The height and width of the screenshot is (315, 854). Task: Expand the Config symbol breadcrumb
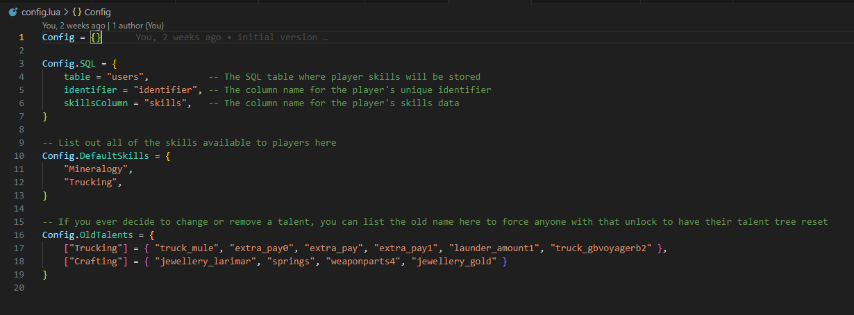pos(97,12)
